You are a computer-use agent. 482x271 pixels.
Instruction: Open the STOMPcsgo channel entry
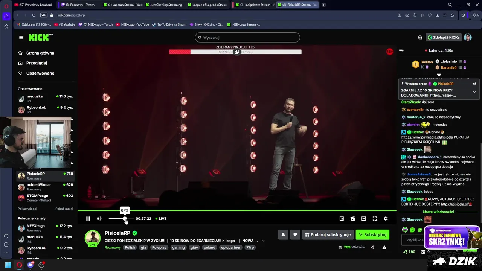[45, 198]
